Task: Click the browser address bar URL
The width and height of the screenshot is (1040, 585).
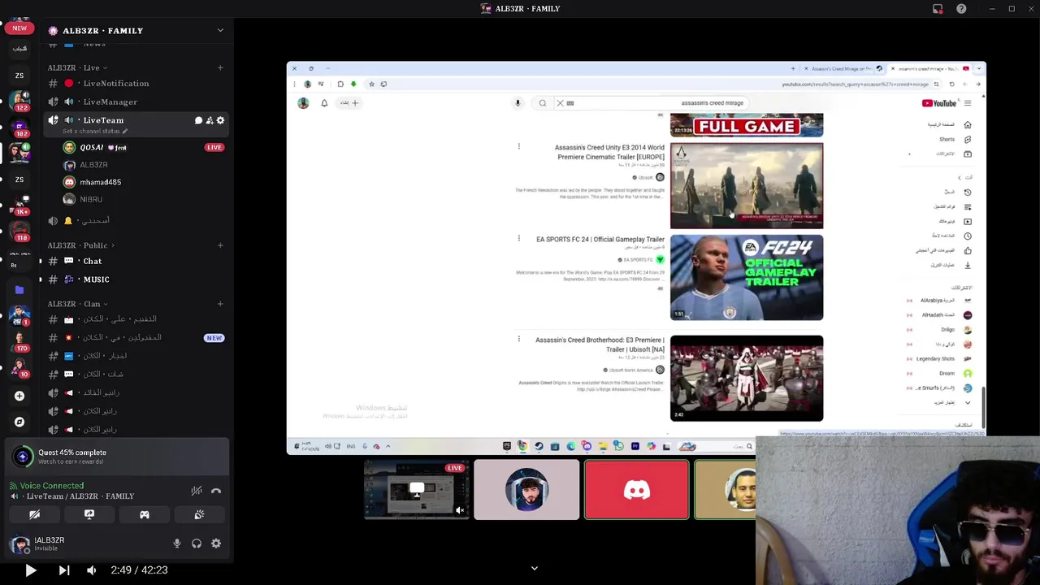Action: (x=855, y=84)
